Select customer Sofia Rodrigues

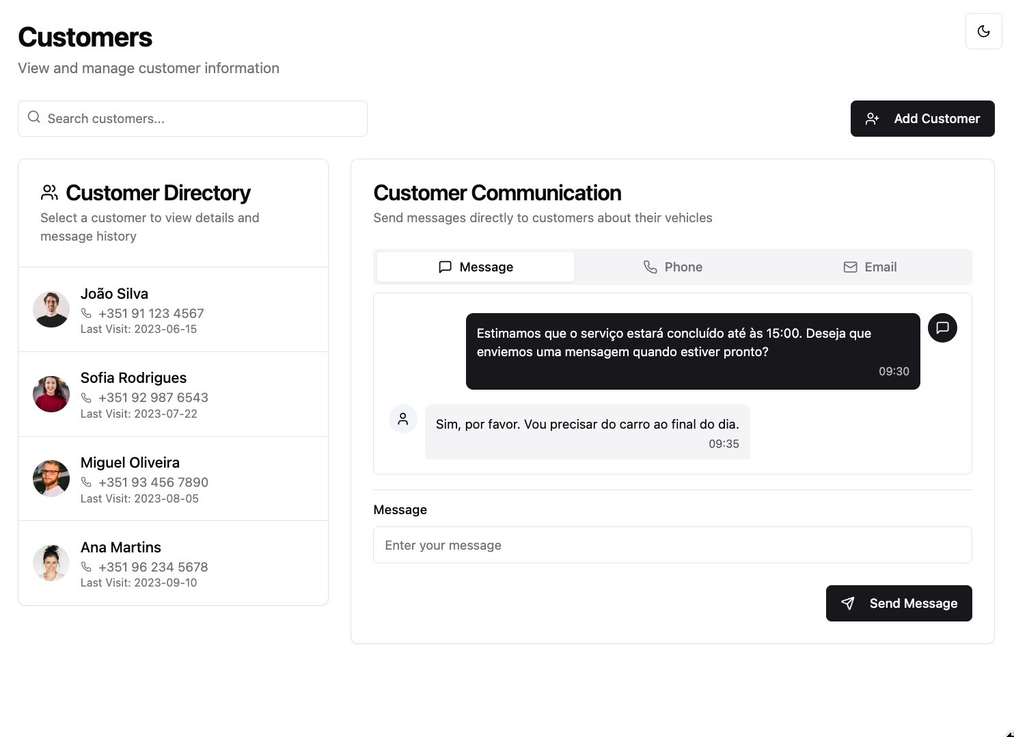tap(174, 394)
